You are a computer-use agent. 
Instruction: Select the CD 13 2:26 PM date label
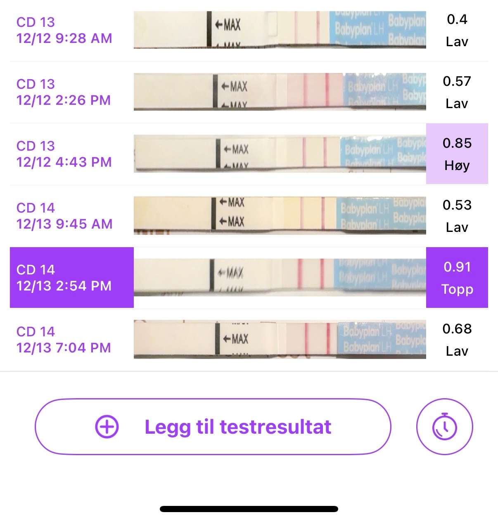tap(64, 92)
